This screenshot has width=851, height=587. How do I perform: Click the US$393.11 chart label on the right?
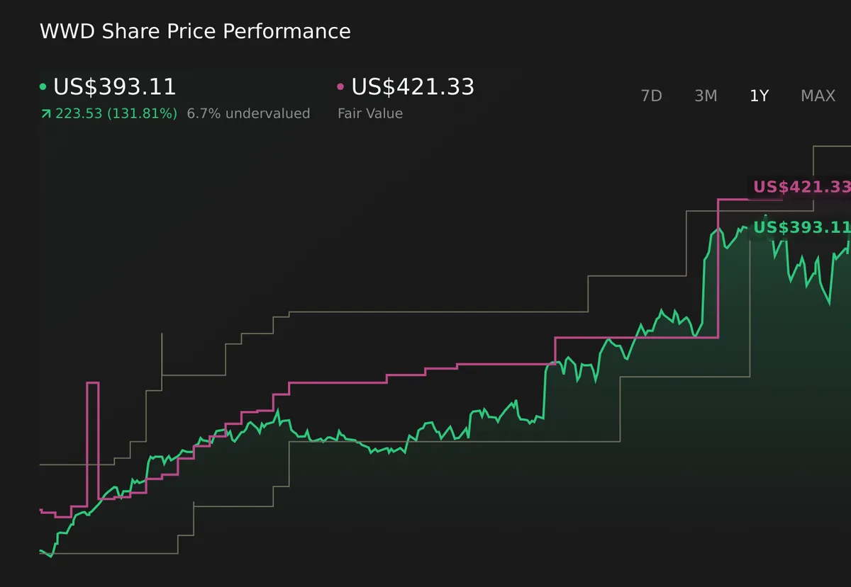click(x=800, y=228)
